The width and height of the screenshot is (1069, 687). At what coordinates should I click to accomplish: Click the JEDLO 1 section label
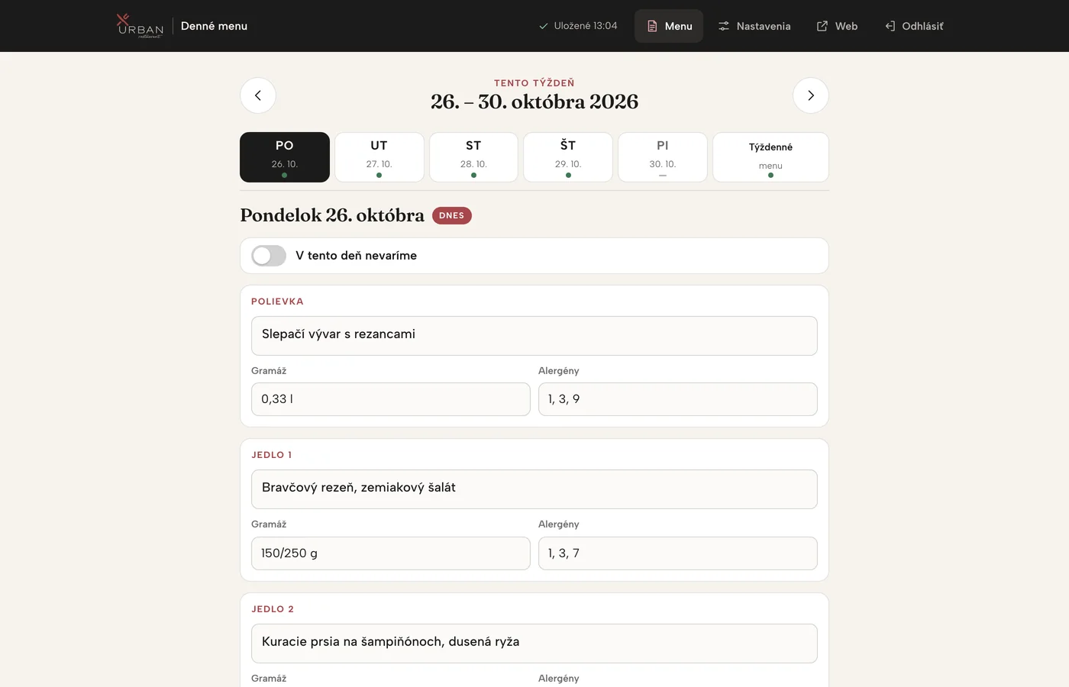pos(272,455)
